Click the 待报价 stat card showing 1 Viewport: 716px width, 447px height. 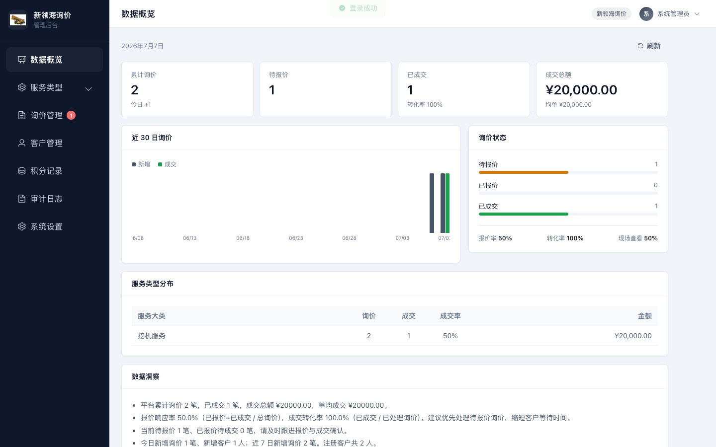click(x=326, y=89)
